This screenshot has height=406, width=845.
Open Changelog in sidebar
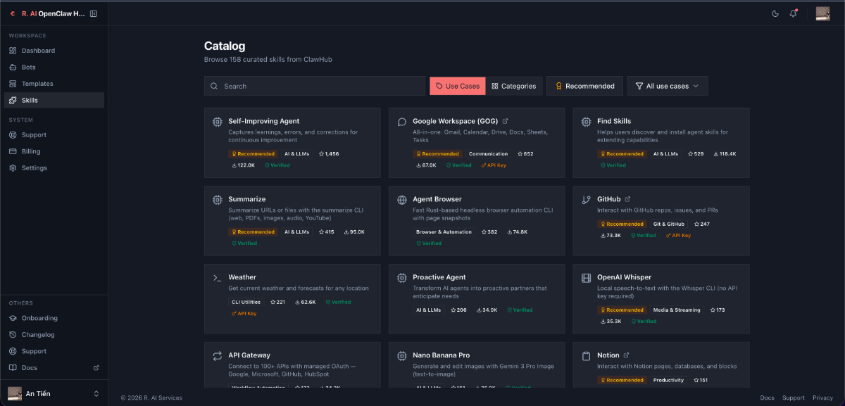pos(54,335)
